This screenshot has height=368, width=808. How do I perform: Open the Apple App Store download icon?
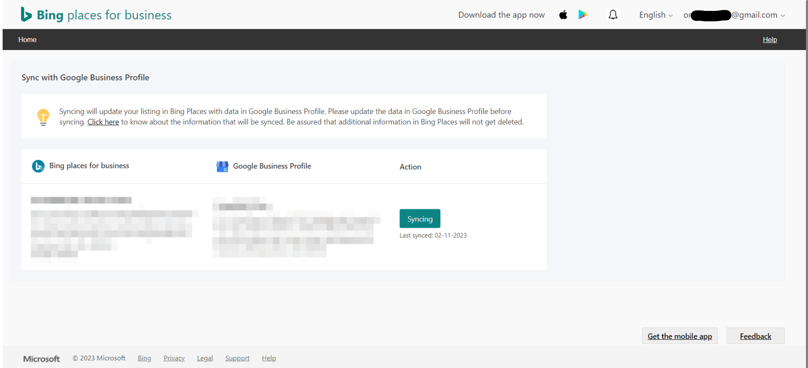click(563, 15)
